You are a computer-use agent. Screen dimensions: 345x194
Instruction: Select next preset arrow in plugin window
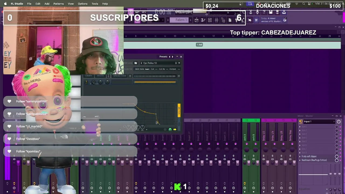[x=172, y=57]
